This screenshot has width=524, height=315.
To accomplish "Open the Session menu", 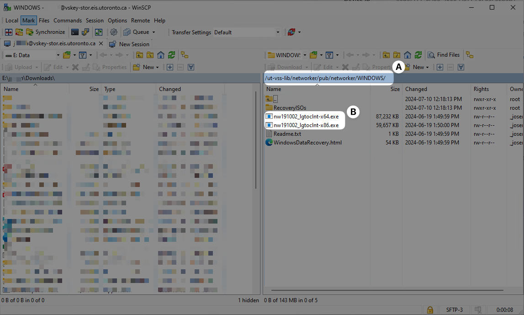I will point(95,21).
